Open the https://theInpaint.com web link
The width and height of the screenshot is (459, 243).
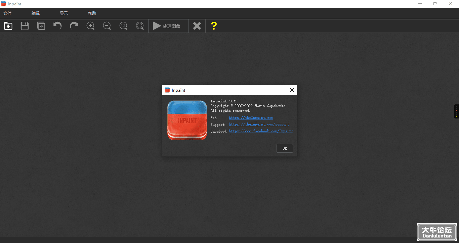point(251,118)
